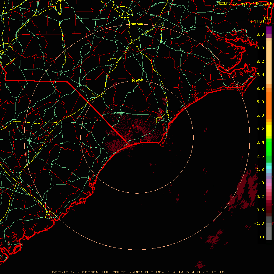Click the gray bottom segment of color bar

pyautogui.click(x=269, y=231)
